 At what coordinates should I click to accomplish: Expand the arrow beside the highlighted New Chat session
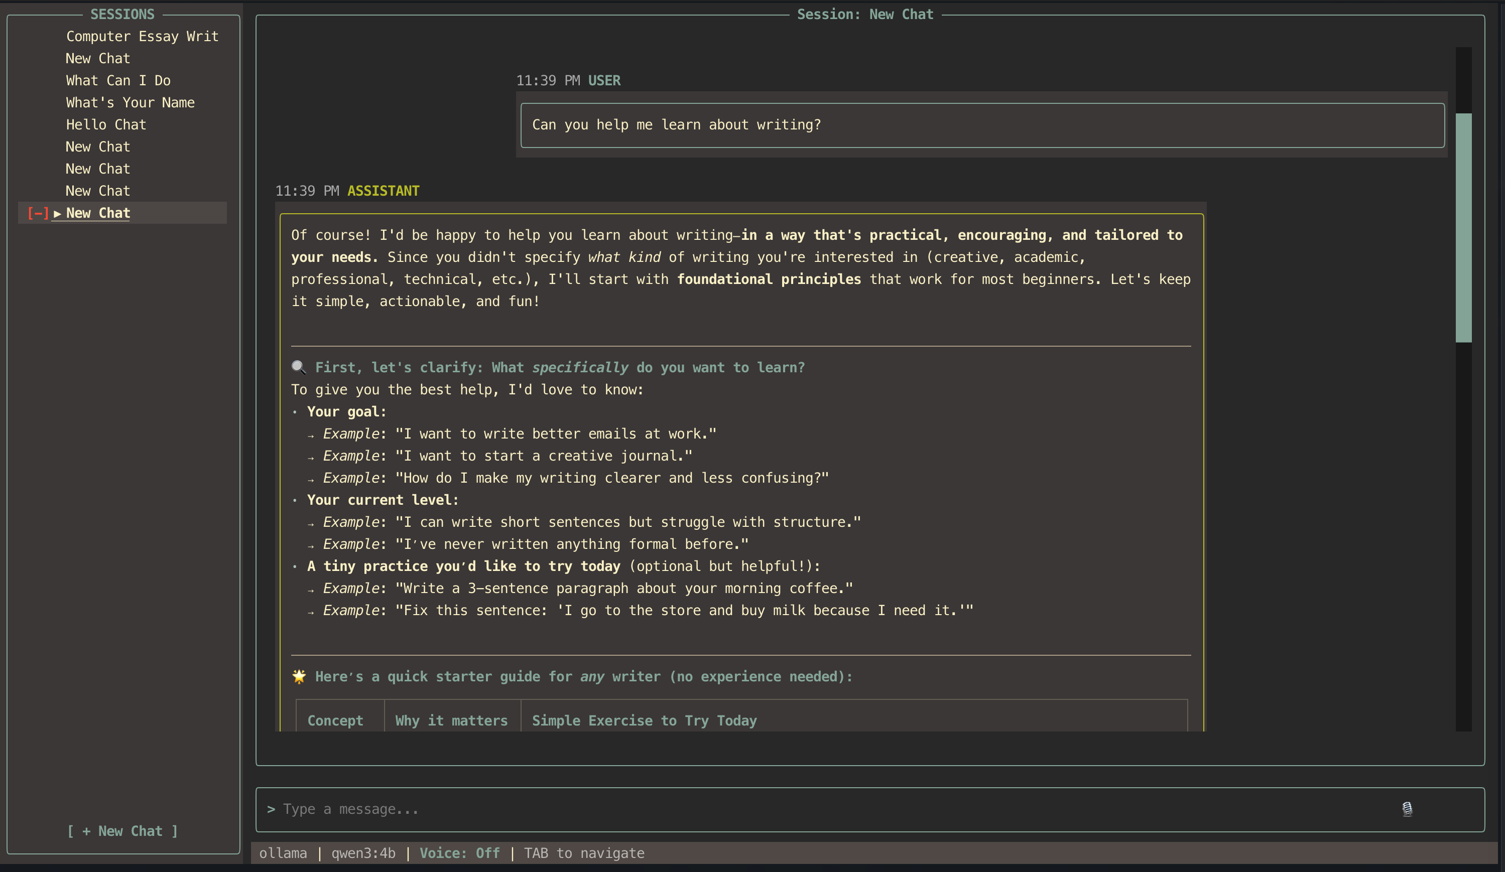[x=57, y=212]
